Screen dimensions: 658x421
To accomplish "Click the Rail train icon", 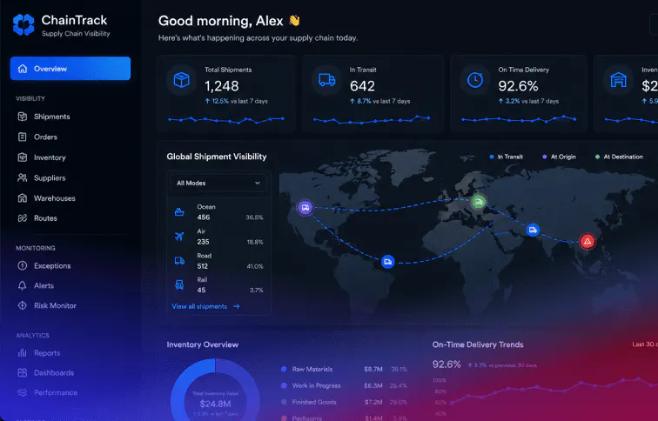I will click(179, 284).
